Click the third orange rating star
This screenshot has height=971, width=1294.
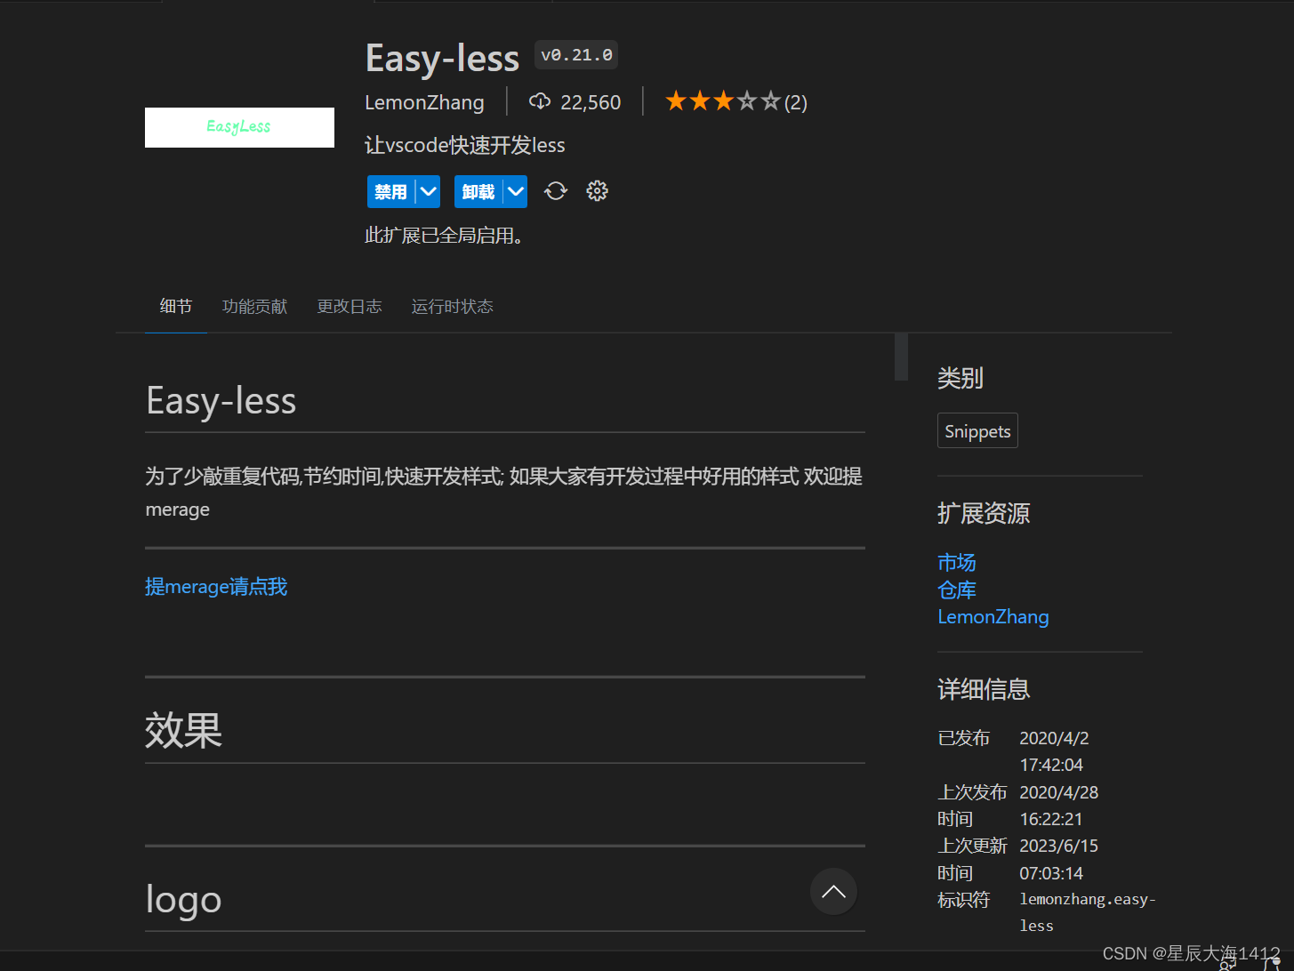[723, 100]
